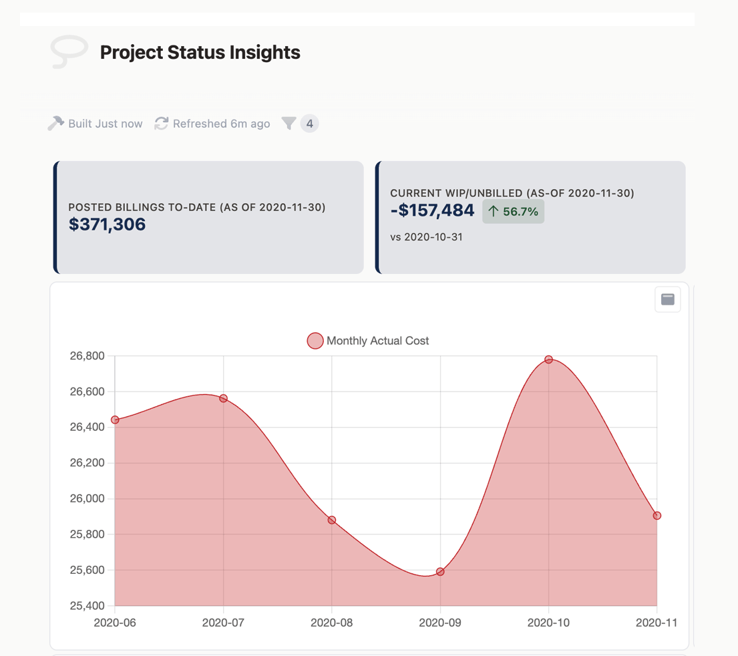Open the chart options icon button

(x=667, y=299)
